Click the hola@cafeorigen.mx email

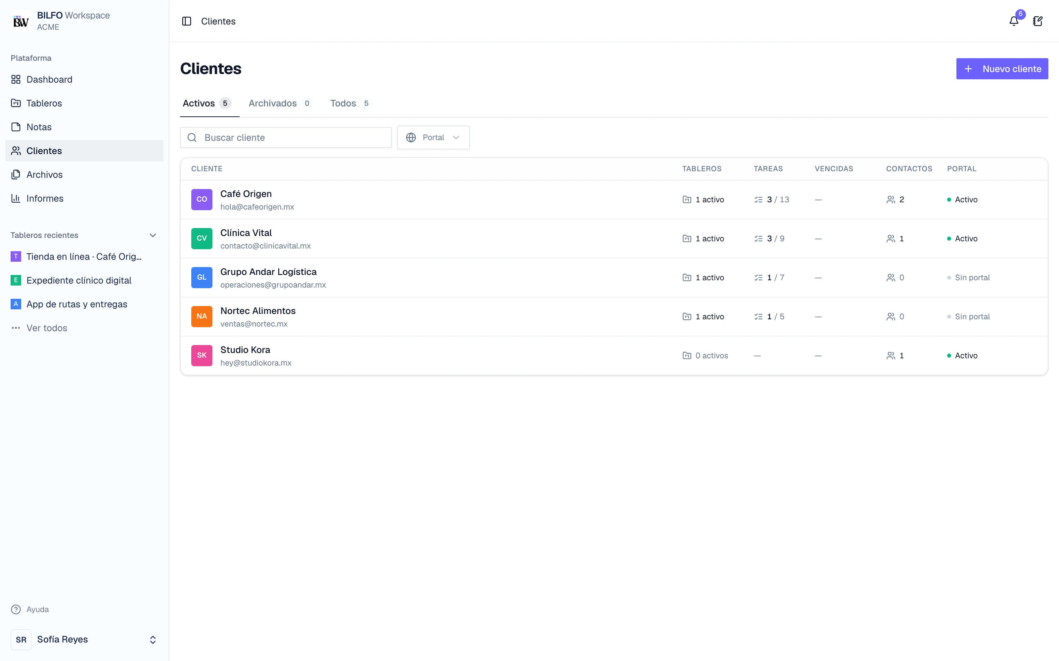coord(257,207)
